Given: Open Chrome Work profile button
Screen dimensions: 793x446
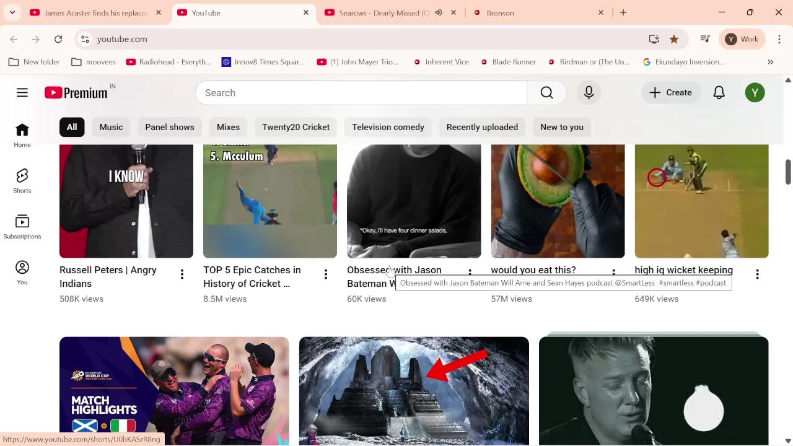Looking at the screenshot, I should pos(742,39).
